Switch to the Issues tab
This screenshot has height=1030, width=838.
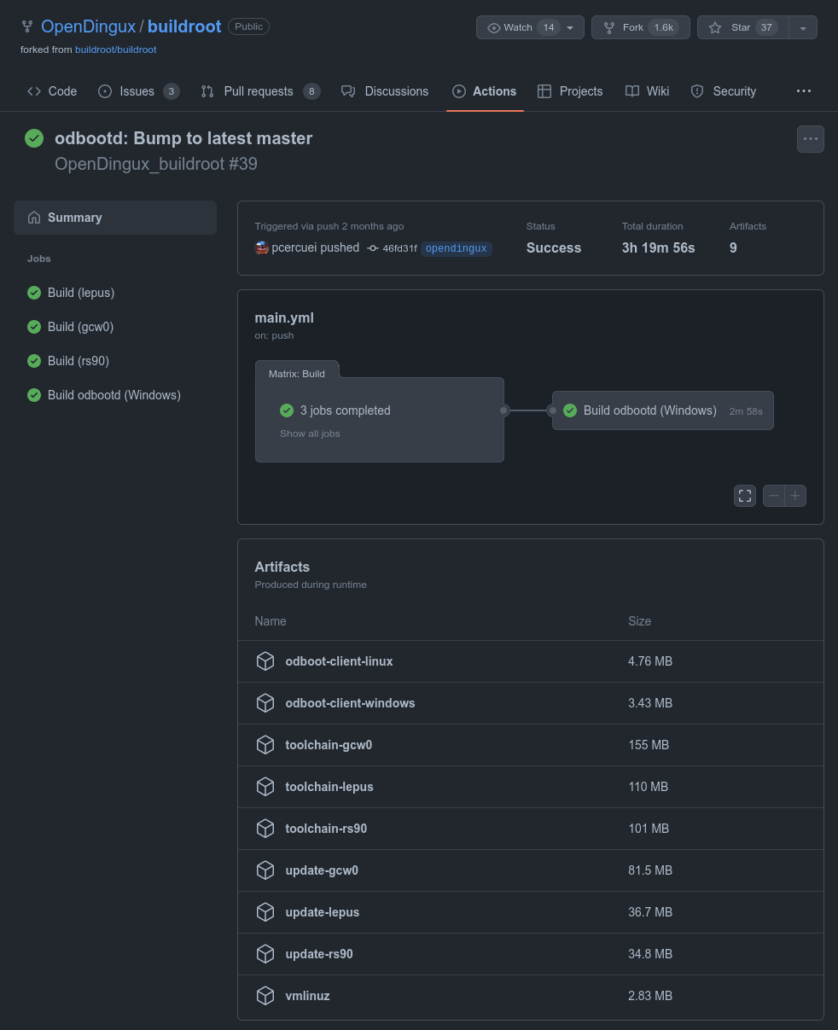point(138,91)
